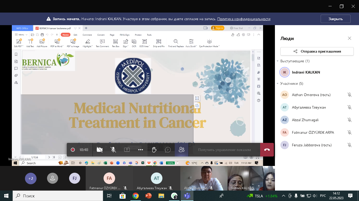Select Snip and Pin tool
The width and height of the screenshot is (359, 201).
(159, 43)
